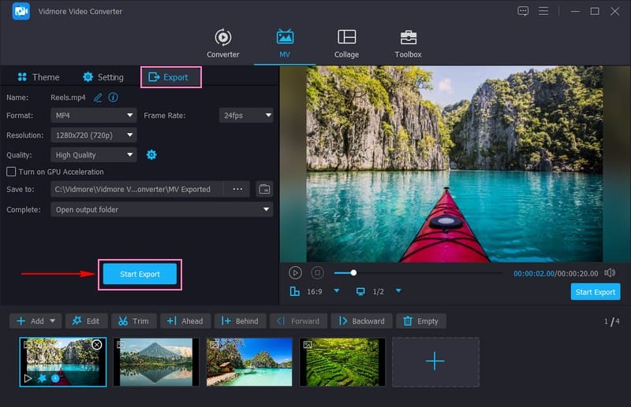Expand the Format MP4 dropdown
Image resolution: width=631 pixels, height=407 pixels.
tap(94, 115)
